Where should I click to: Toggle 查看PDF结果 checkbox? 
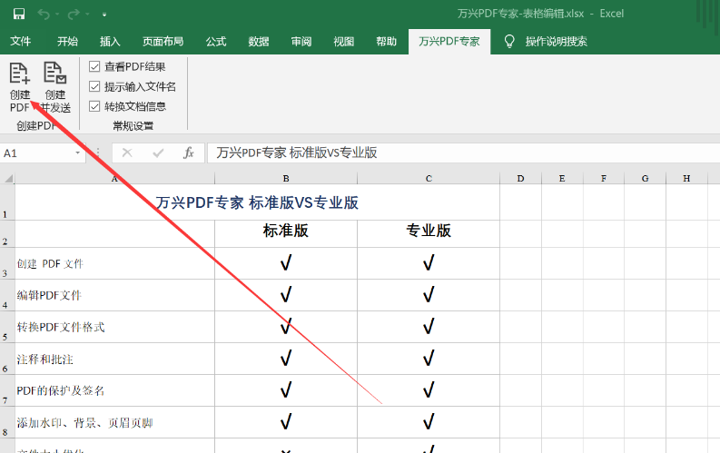tap(94, 66)
